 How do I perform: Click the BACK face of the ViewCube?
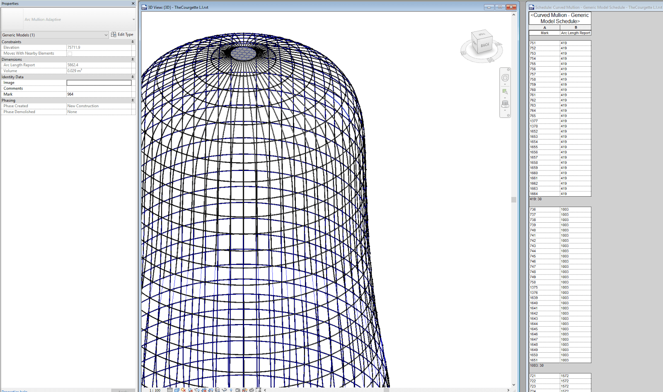(485, 45)
